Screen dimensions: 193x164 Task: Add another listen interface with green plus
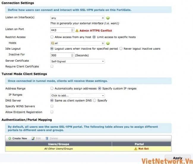[108, 18]
